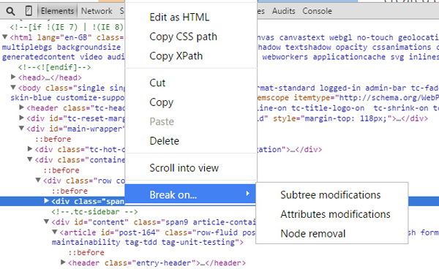Select ::before under article id="post-164"

[86, 252]
